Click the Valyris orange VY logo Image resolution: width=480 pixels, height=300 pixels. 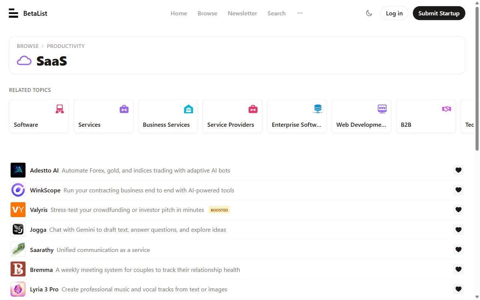pyautogui.click(x=18, y=210)
